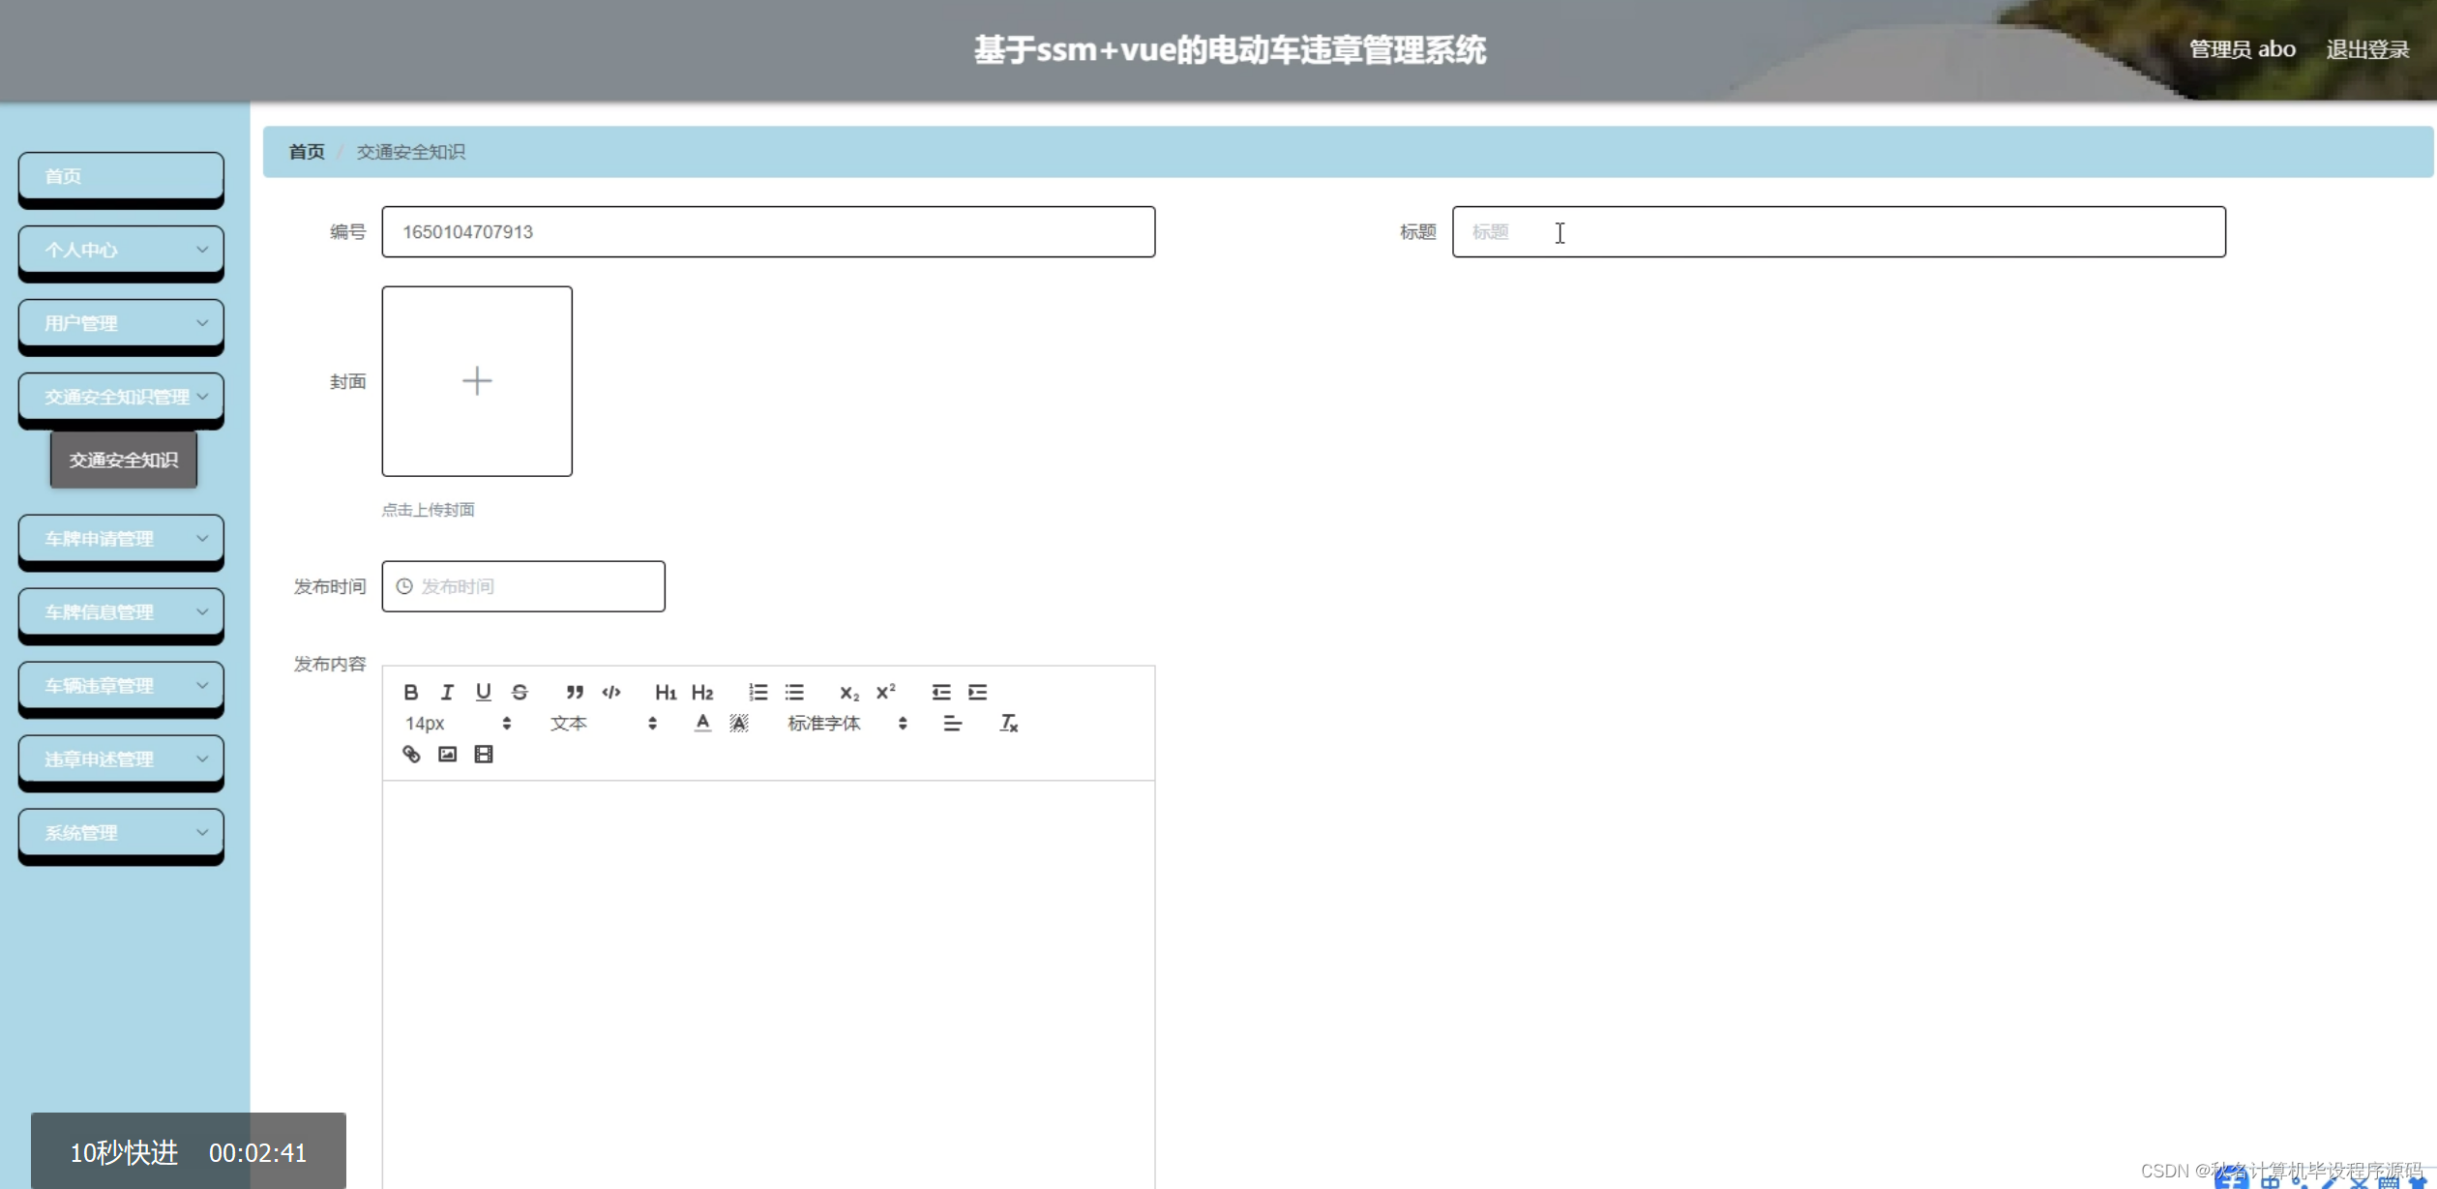Toggle superscript formatting
The height and width of the screenshot is (1189, 2437).
(x=884, y=692)
